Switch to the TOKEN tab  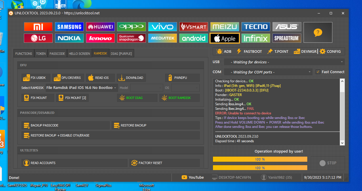(41, 54)
